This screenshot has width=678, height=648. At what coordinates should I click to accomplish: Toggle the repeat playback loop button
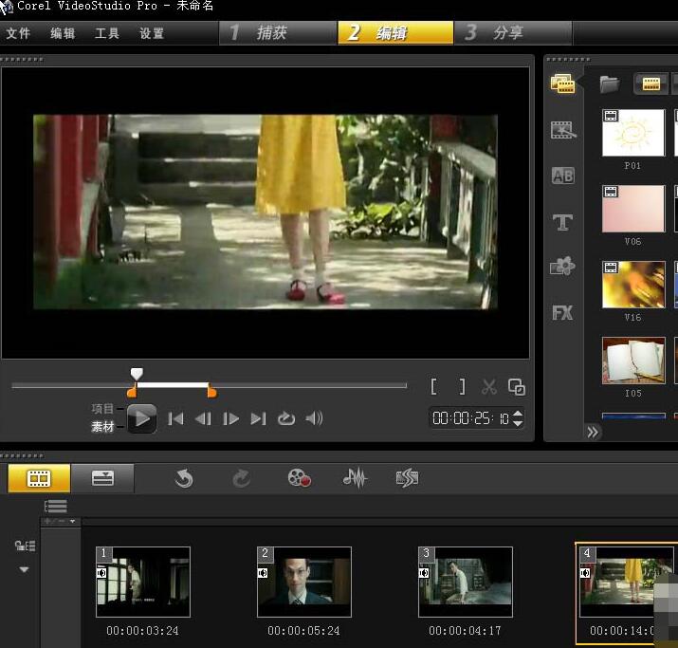coord(285,418)
